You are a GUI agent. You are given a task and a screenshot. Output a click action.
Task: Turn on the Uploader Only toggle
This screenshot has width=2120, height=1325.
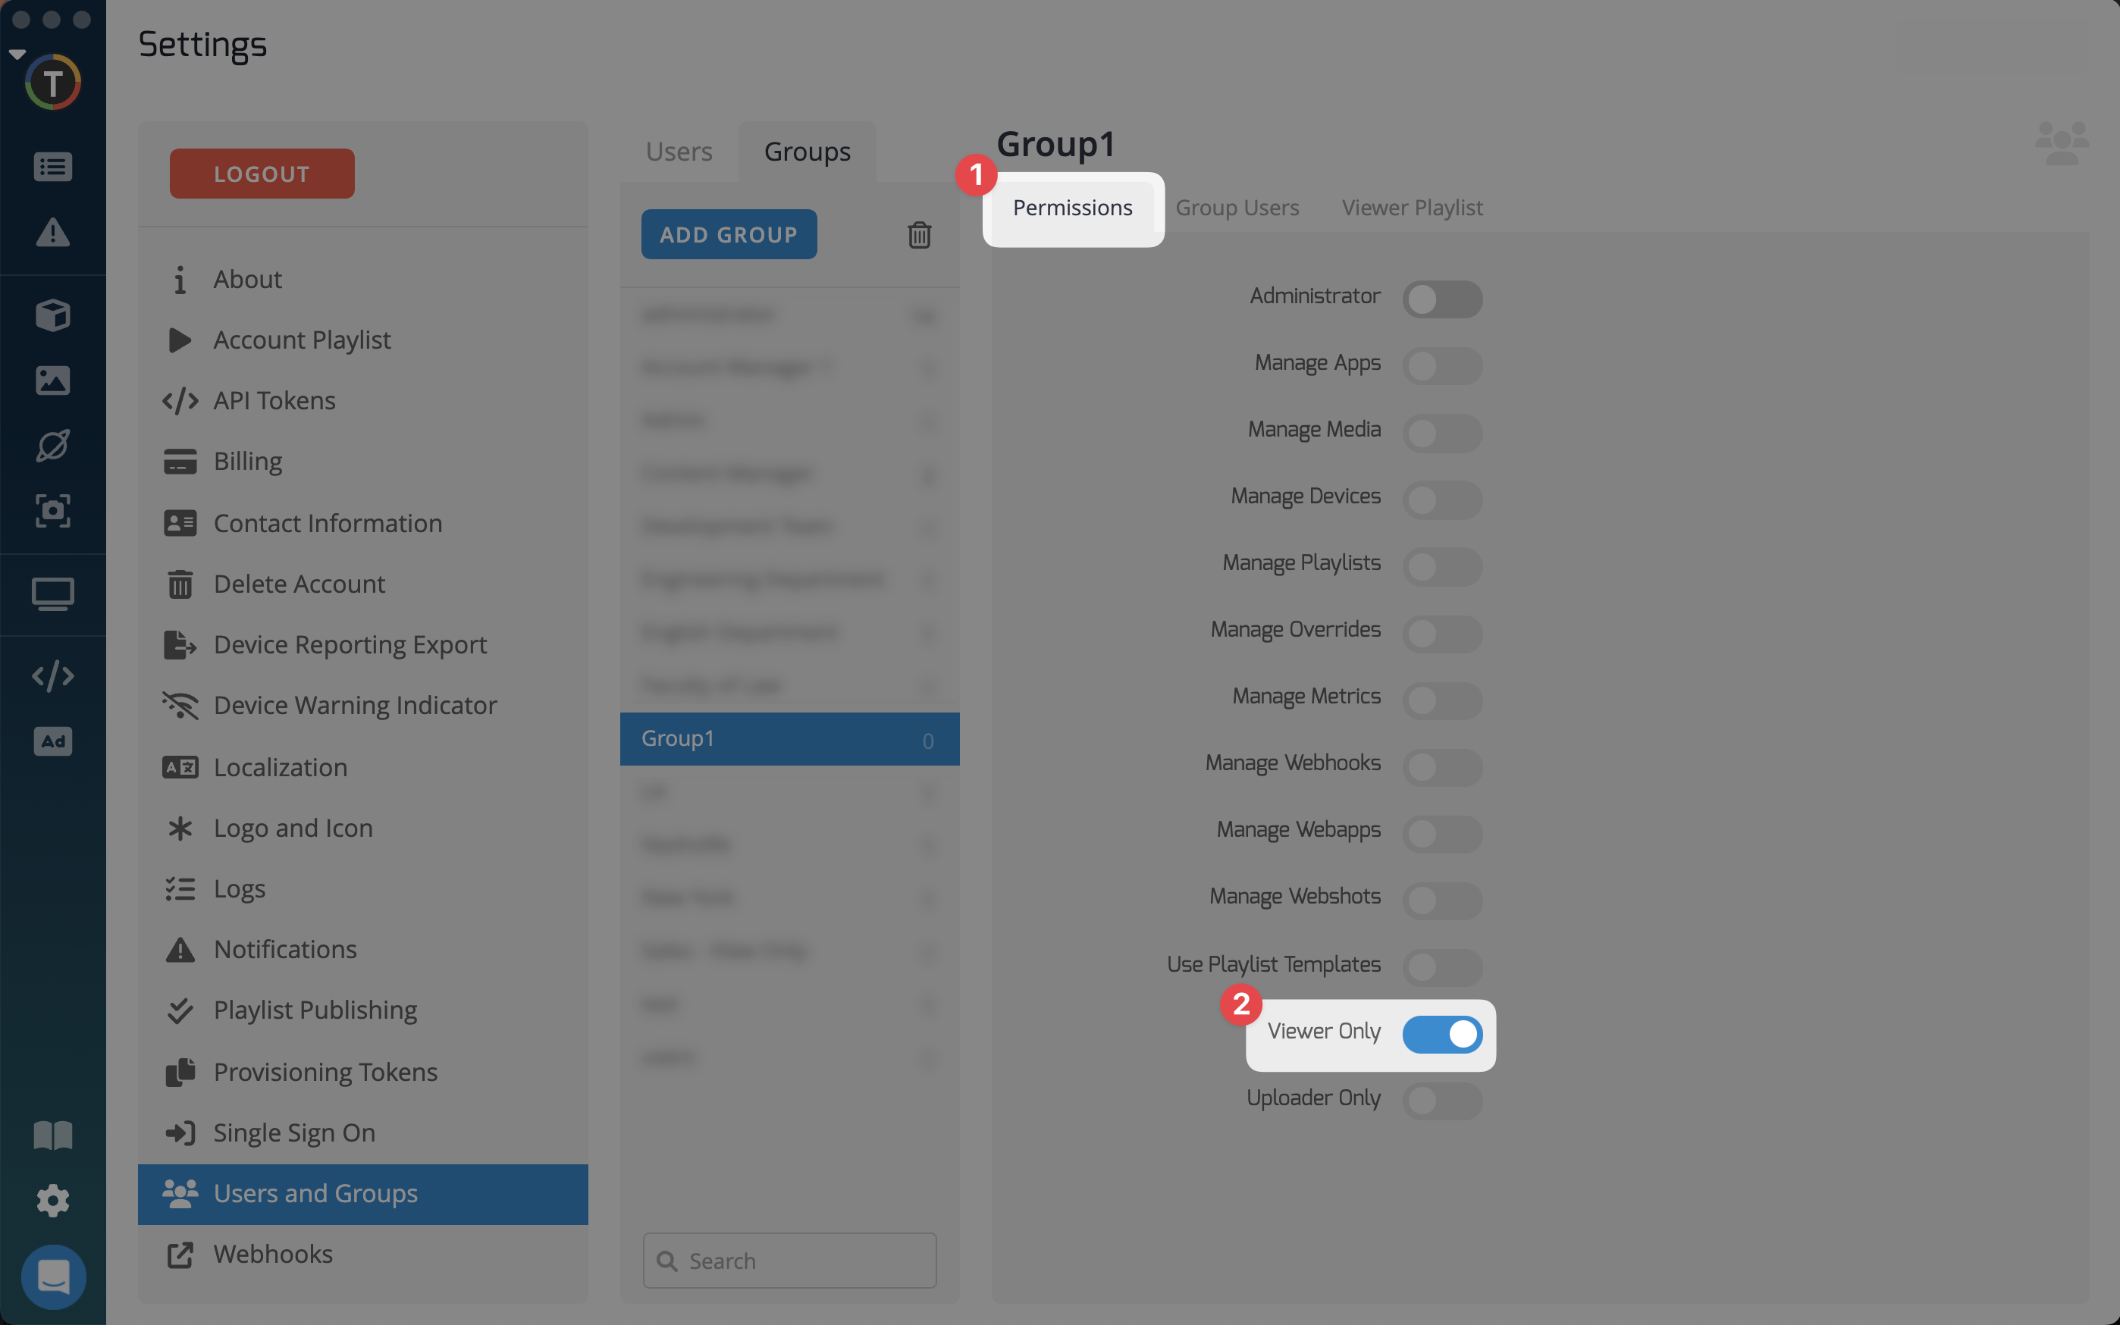[x=1441, y=1101]
